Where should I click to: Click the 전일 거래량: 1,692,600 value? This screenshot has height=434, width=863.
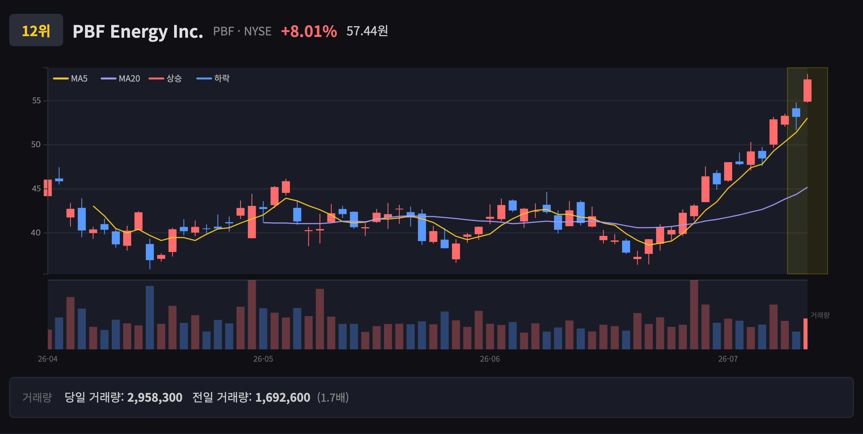point(251,398)
